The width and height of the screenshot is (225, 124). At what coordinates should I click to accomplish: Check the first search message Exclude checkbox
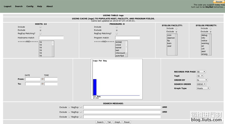pos(69,107)
